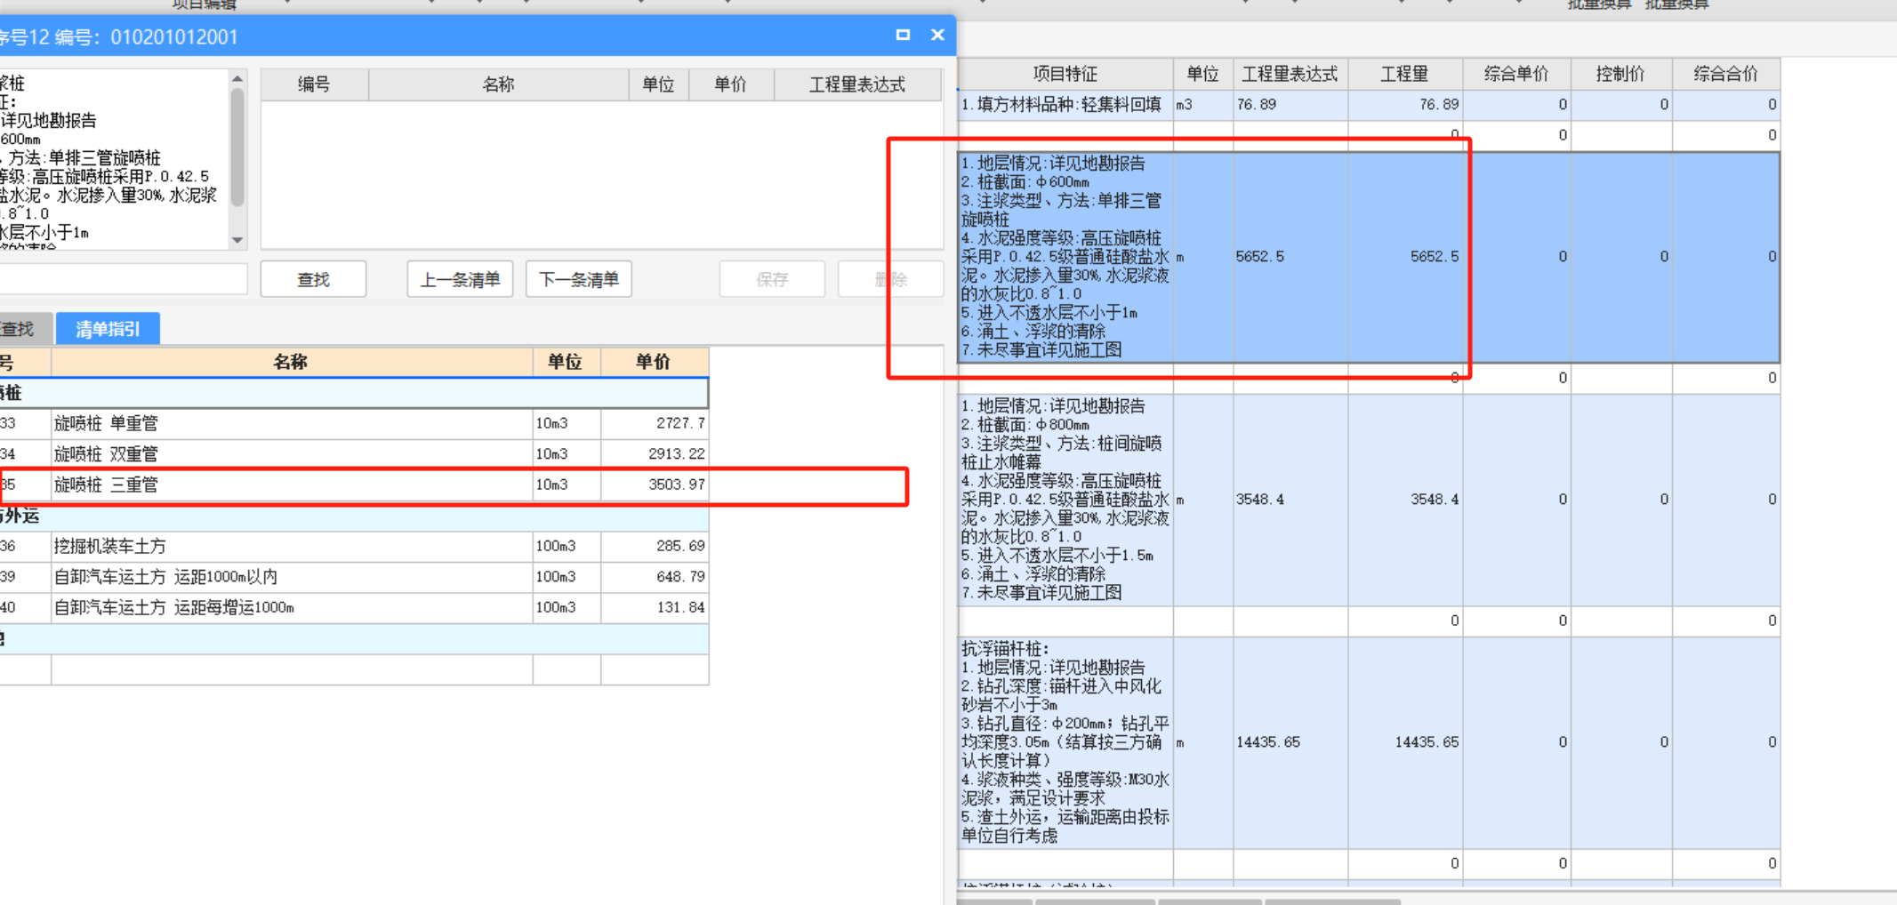Click the 外运 group header row

tap(354, 516)
